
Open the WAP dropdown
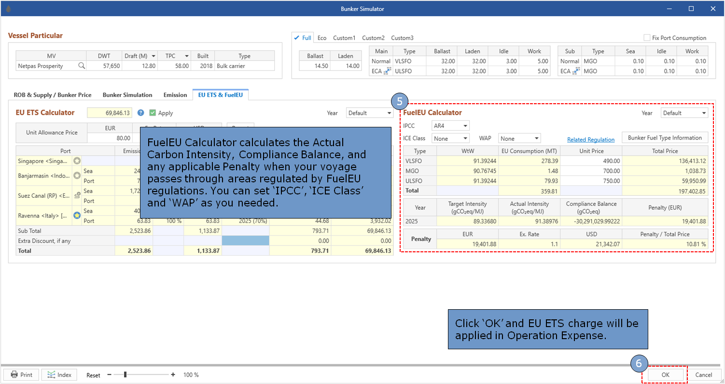519,138
